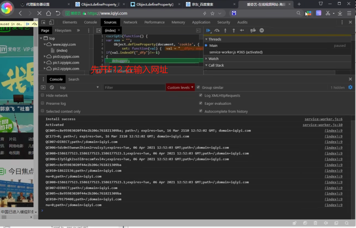Screen dimensions: 356x228
Task: Open browser main menu
Action: [x=349, y=13]
